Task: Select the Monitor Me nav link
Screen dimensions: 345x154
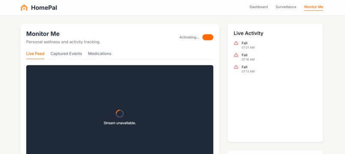Action: coord(313,7)
